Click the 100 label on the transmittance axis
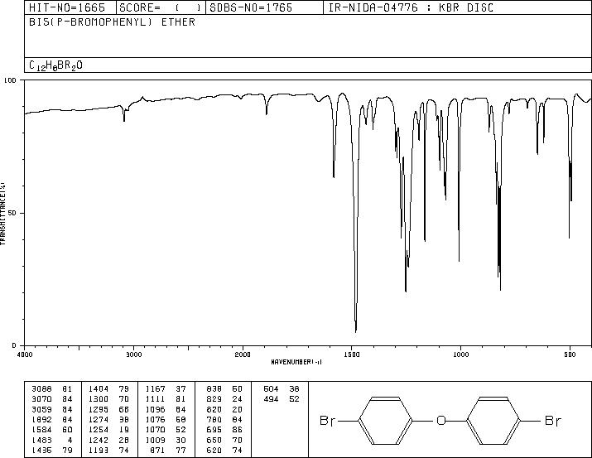Image resolution: width=592 pixels, height=458 pixels. (10, 80)
